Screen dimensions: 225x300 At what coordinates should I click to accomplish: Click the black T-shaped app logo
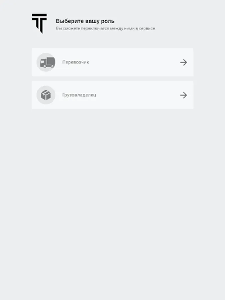(x=39, y=24)
